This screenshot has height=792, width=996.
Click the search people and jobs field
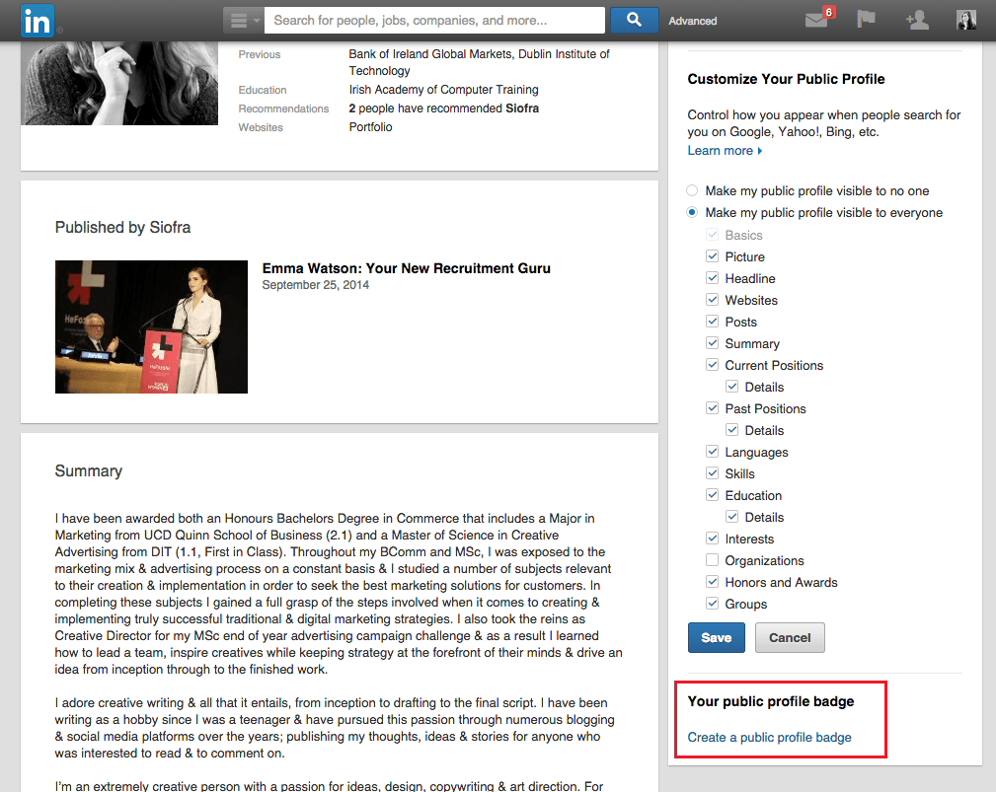(434, 21)
